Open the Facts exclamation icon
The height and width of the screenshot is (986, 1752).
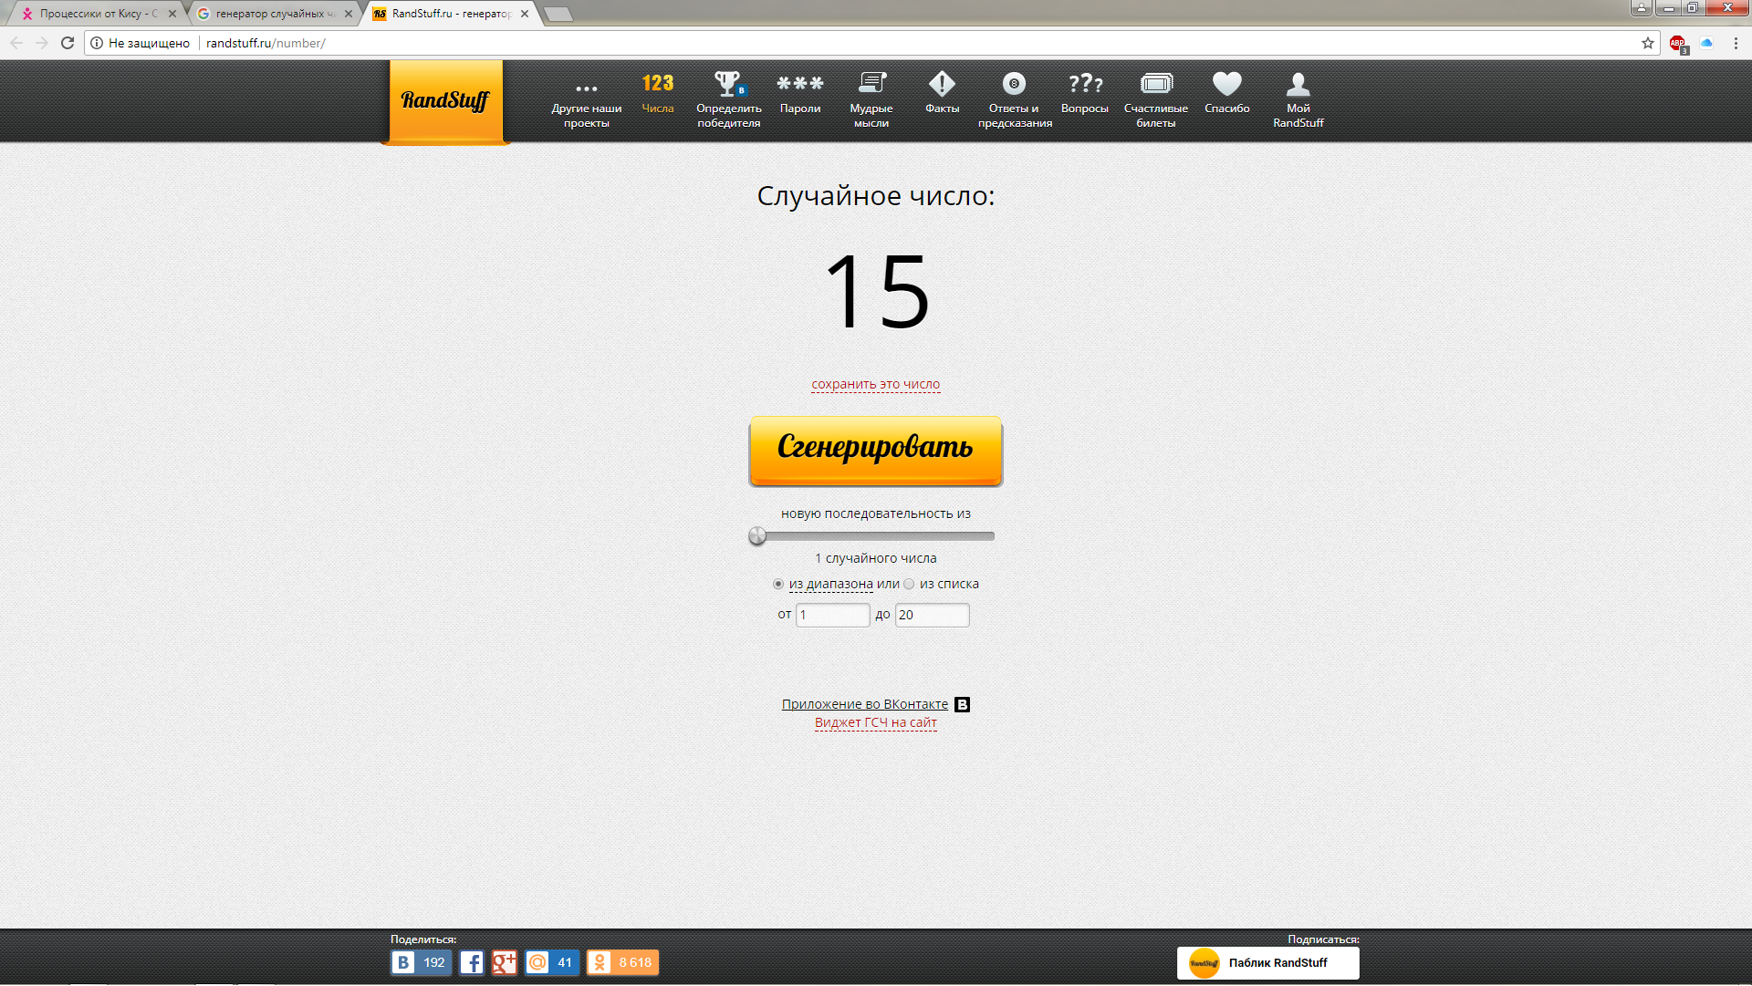942,84
